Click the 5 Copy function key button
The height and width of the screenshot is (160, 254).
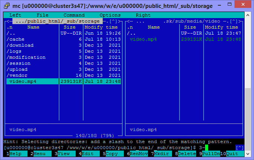pyautogui.click(x=112, y=154)
